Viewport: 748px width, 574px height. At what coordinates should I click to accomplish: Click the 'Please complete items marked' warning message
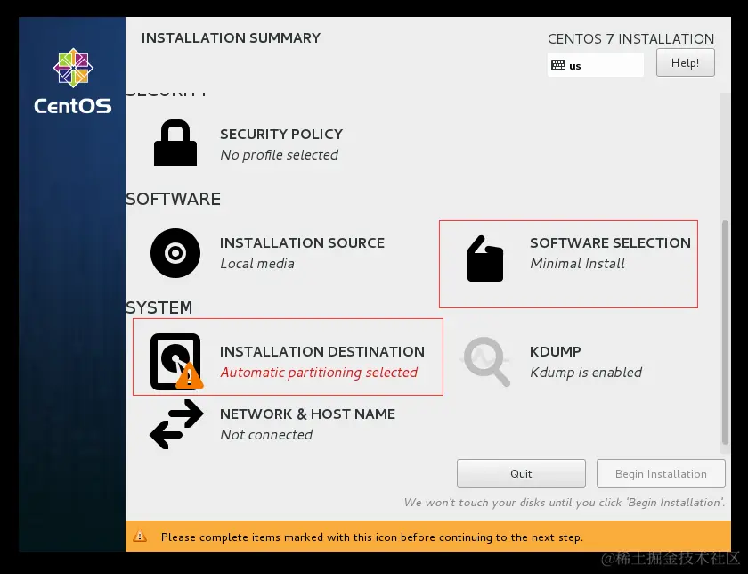[x=371, y=537]
